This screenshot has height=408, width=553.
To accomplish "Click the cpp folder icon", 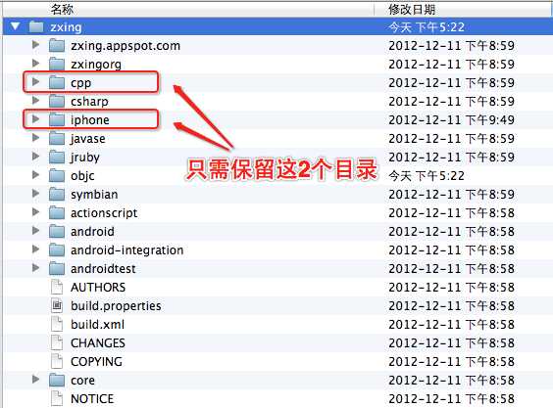I will [57, 83].
